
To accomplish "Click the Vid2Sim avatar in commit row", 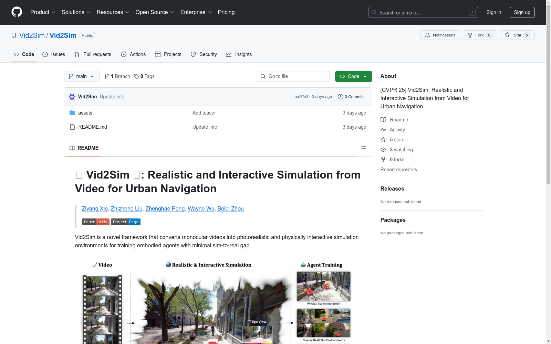I will point(72,97).
